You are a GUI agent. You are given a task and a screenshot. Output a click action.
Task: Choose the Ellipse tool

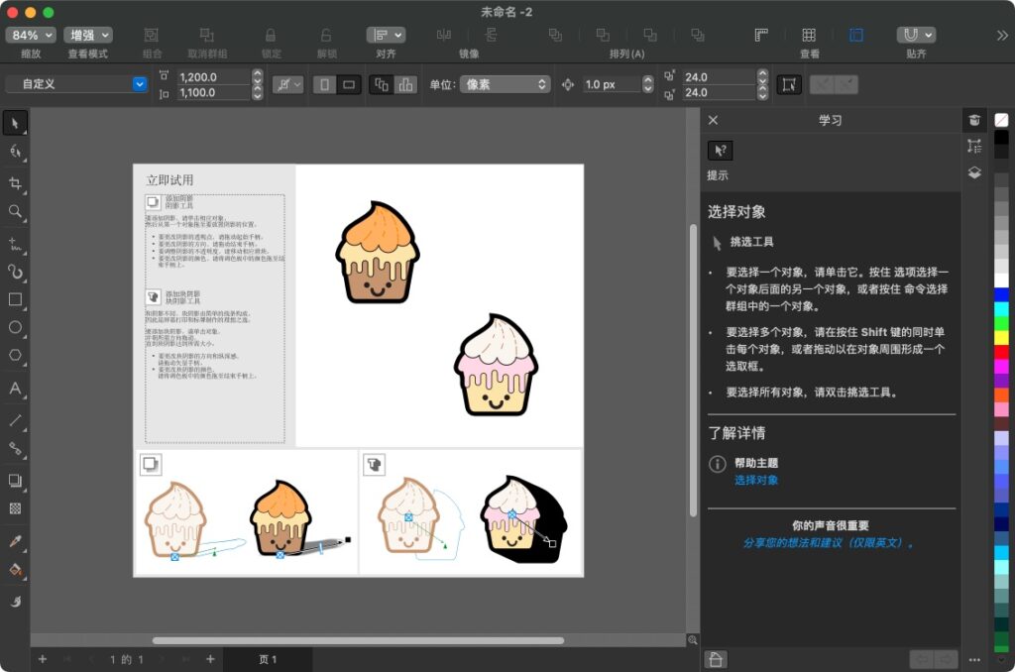pos(14,325)
